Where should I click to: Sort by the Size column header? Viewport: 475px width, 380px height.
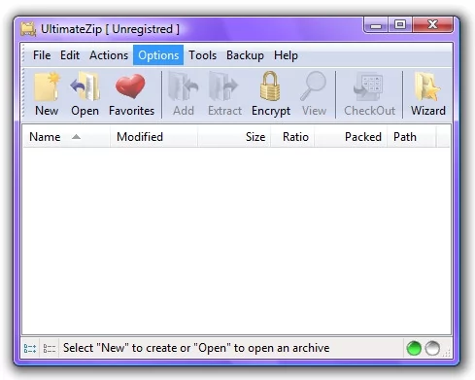[x=234, y=137]
